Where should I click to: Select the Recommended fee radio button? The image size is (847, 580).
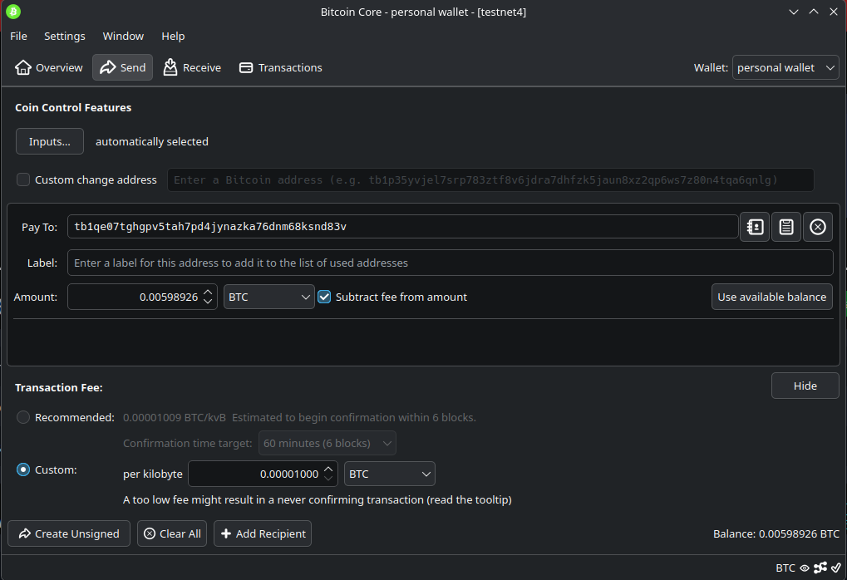click(x=23, y=417)
